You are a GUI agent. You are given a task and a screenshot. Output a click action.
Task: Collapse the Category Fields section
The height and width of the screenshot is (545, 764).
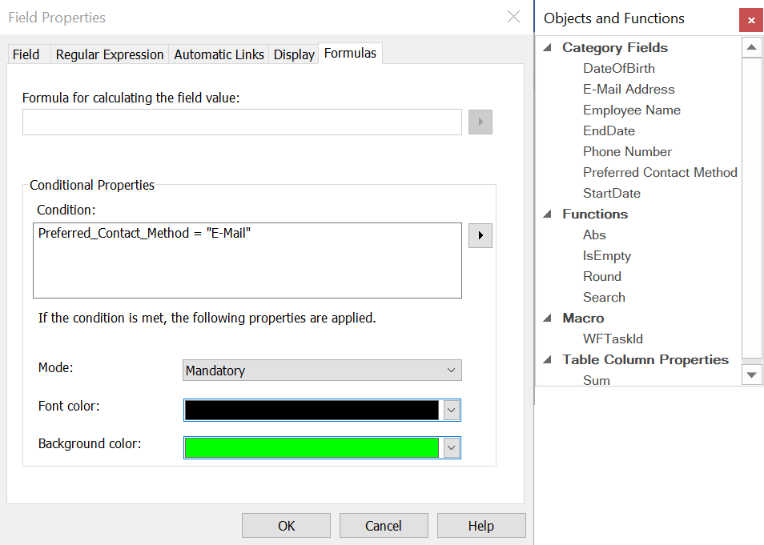point(548,47)
